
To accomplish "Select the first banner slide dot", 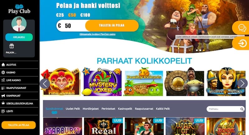I will [197, 50].
